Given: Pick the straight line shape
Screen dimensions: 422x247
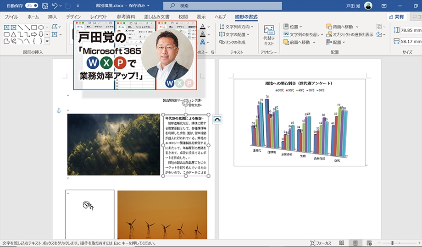Looking at the screenshot, I should tap(20, 27).
